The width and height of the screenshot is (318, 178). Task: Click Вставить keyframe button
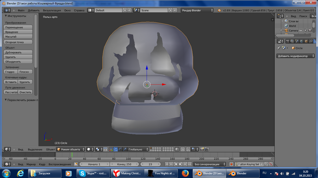(x=11, y=82)
